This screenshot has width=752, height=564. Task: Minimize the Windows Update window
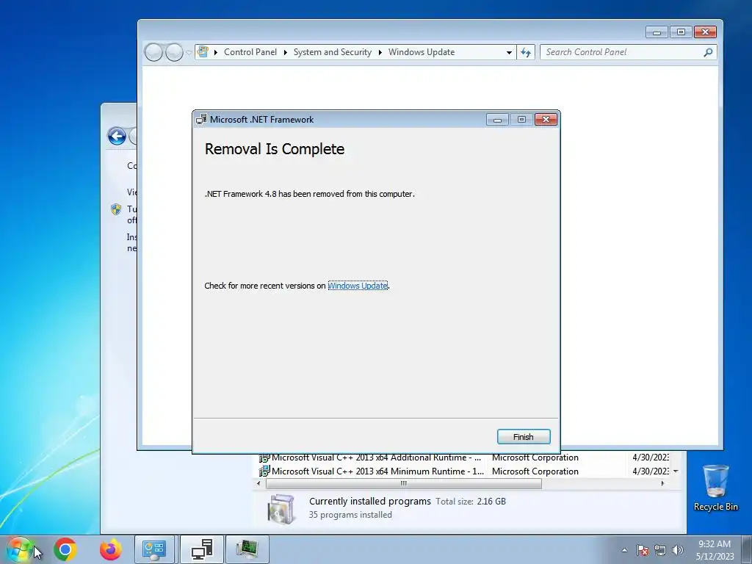pos(657,32)
